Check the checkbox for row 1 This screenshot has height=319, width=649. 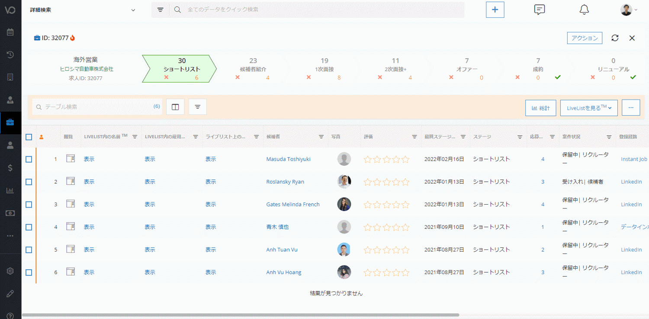coord(29,159)
